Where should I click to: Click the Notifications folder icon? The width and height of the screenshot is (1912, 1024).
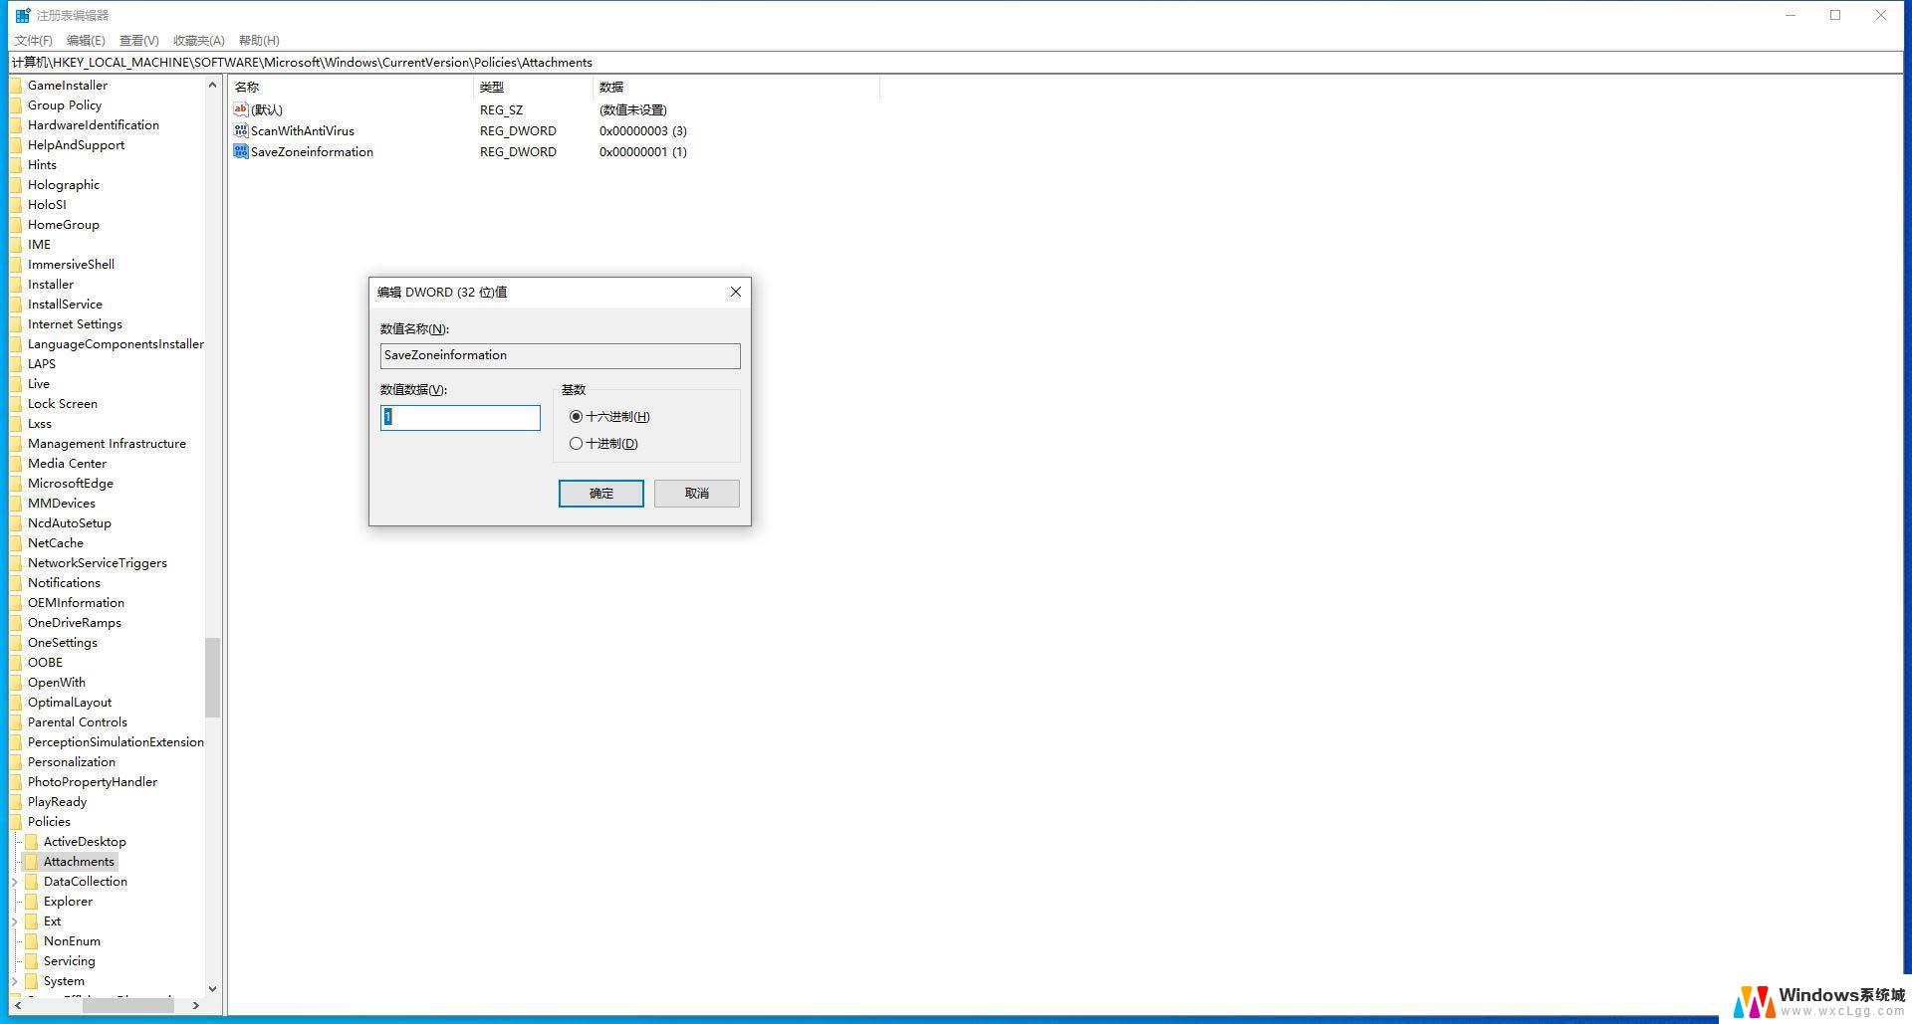coord(16,583)
